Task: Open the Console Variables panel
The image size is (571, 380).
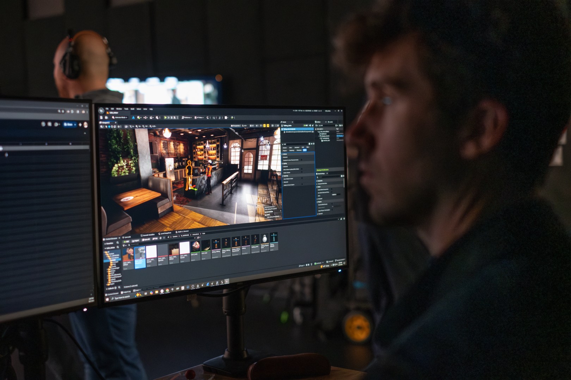Action: click(148, 234)
